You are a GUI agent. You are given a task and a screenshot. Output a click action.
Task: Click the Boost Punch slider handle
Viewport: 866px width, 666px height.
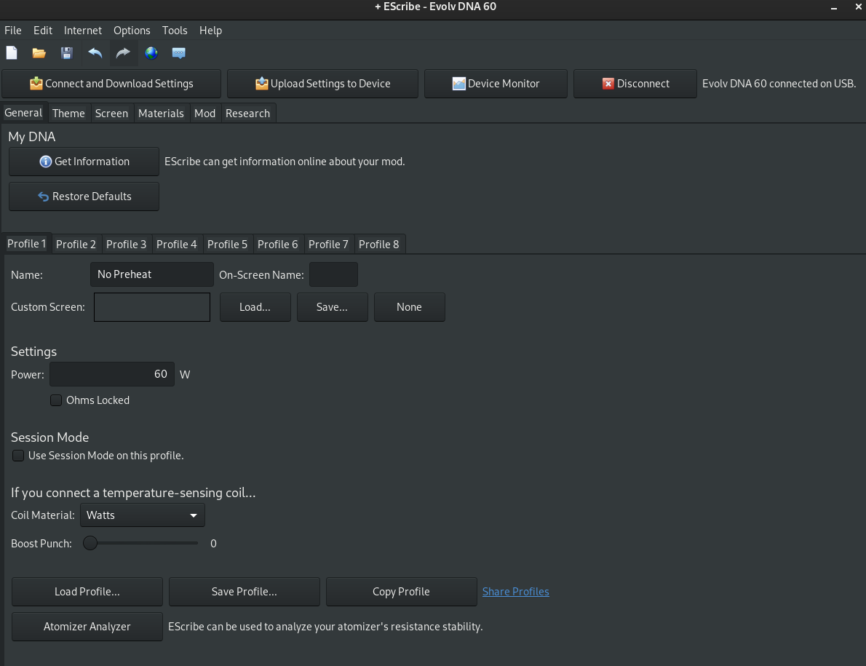(x=90, y=543)
